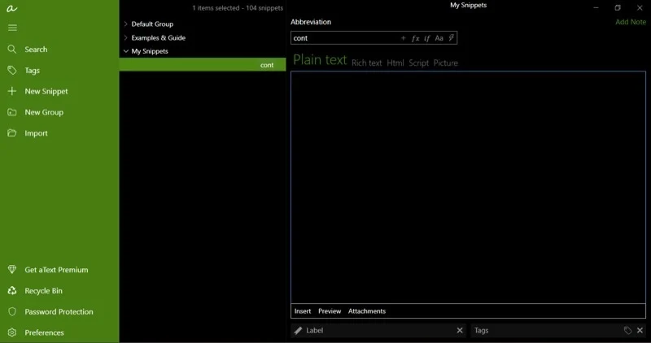This screenshot has width=651, height=343.
Task: Click the plus icon in Abbreviation field
Action: click(x=403, y=38)
